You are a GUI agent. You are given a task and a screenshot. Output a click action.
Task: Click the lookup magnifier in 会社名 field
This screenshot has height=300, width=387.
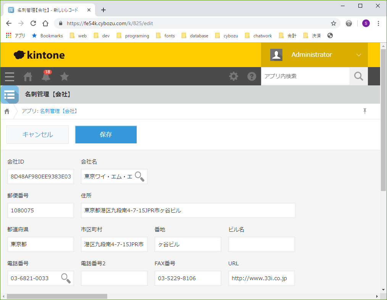click(139, 176)
